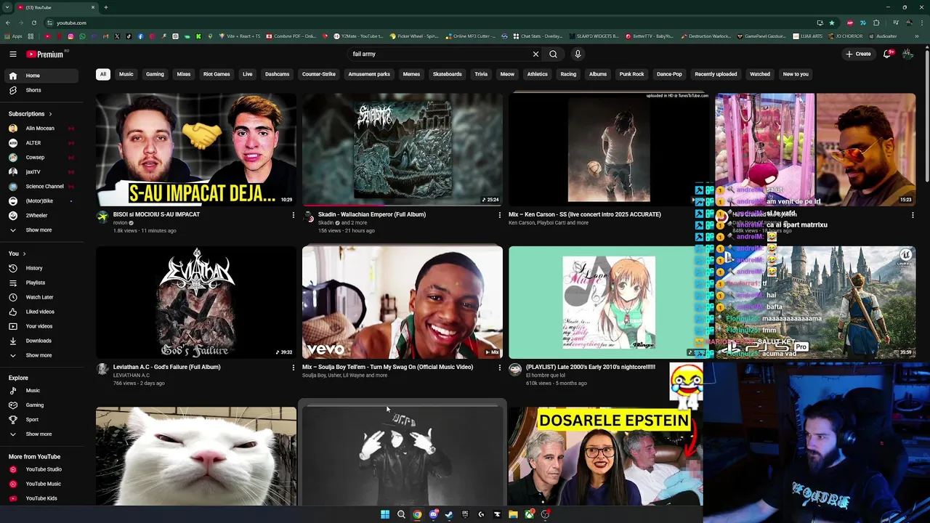This screenshot has width=930, height=523.
Task: Open YouTube Studio link
Action: click(x=42, y=469)
